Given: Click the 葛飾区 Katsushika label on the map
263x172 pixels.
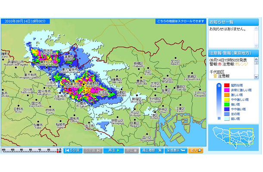Looking at the screenshot, I should coord(192,78).
